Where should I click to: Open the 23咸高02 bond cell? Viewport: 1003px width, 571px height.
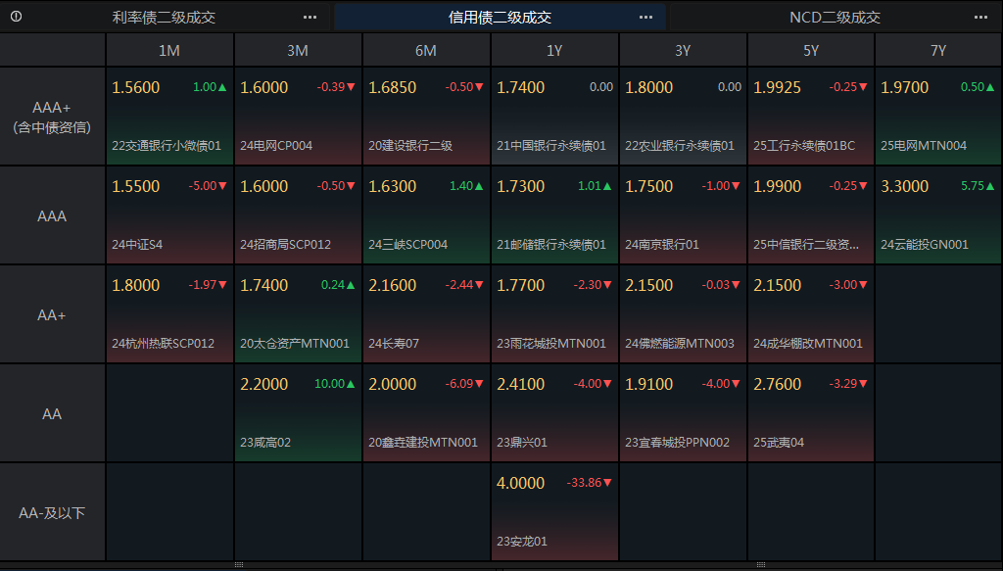(x=298, y=413)
